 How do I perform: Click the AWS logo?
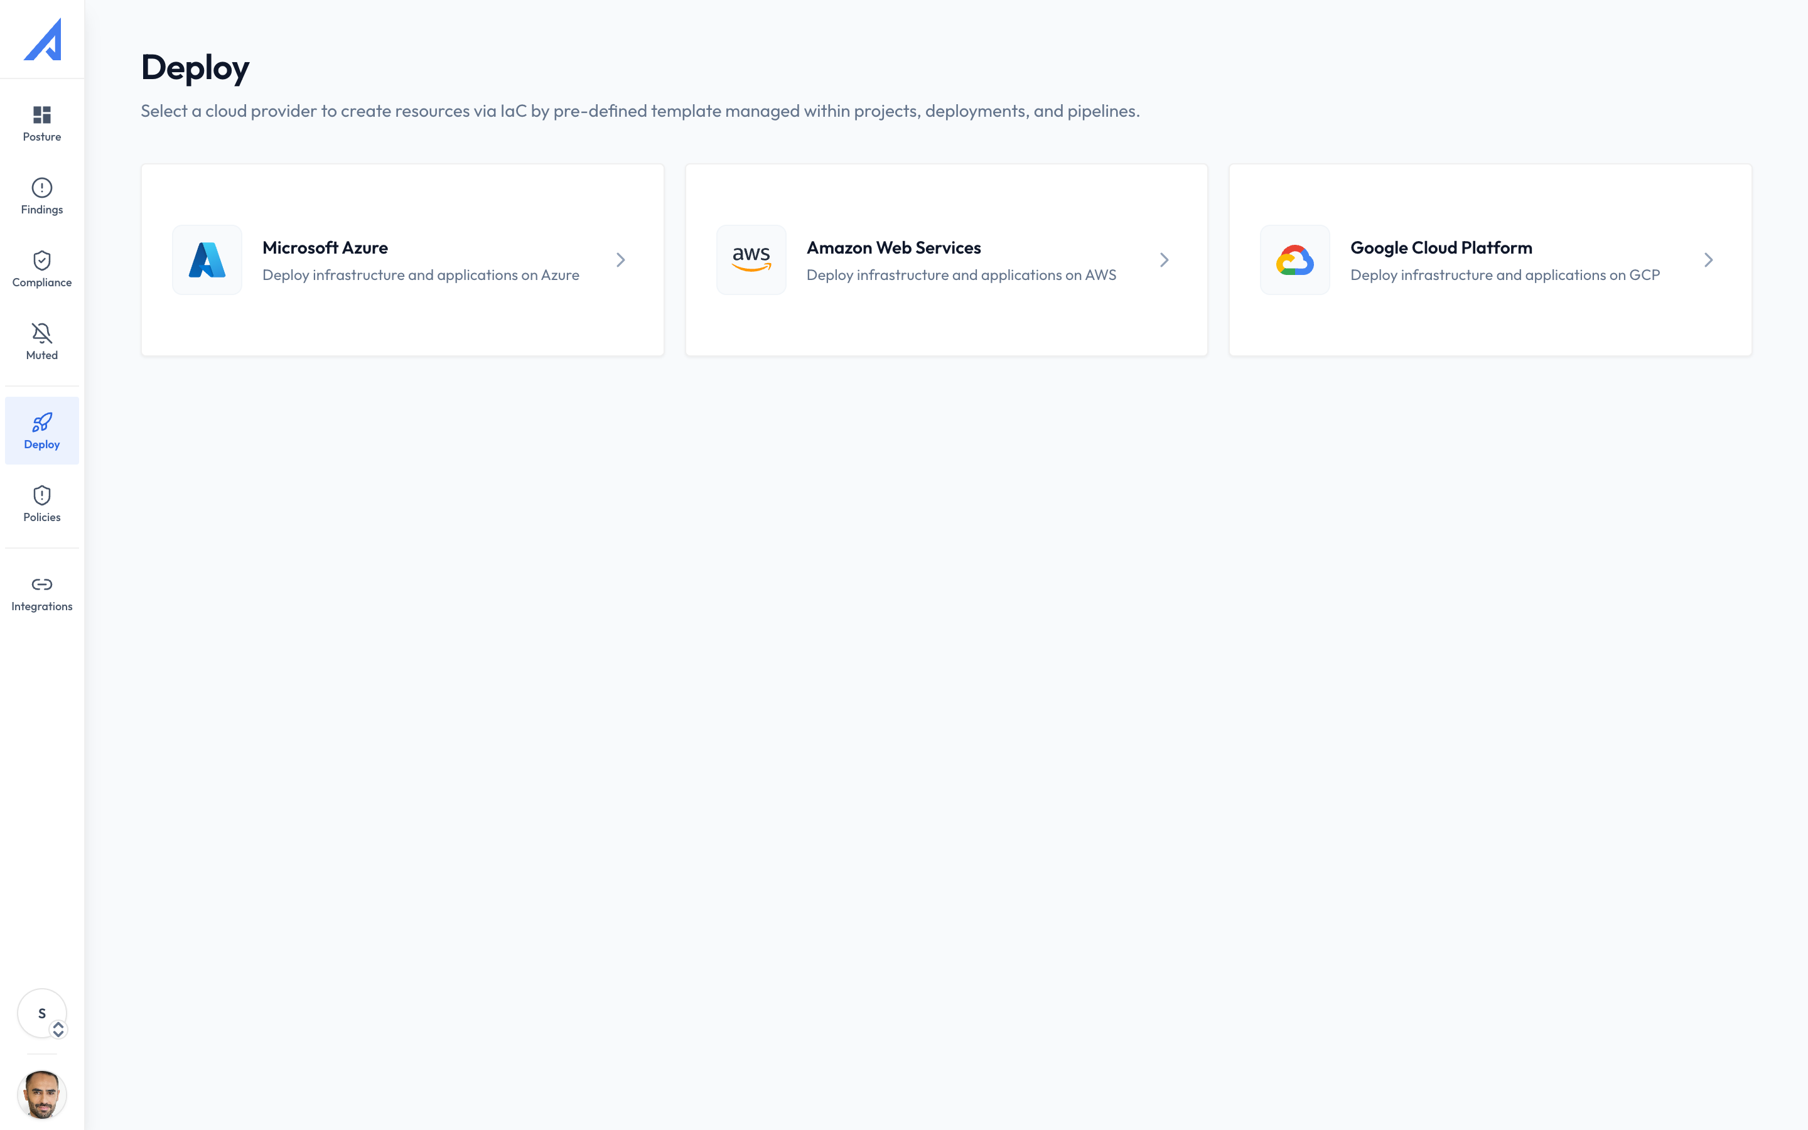tap(751, 260)
